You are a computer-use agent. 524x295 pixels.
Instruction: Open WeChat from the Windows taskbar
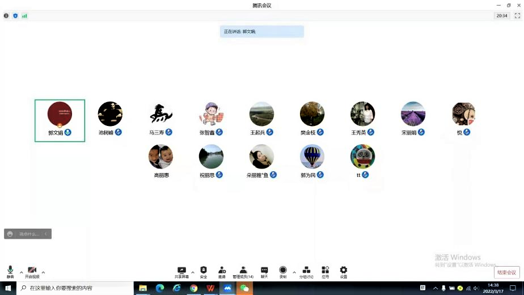click(x=244, y=288)
